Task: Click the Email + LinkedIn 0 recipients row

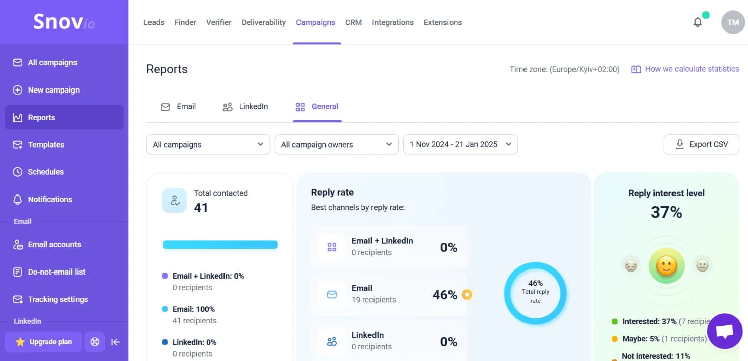Action: (x=390, y=247)
